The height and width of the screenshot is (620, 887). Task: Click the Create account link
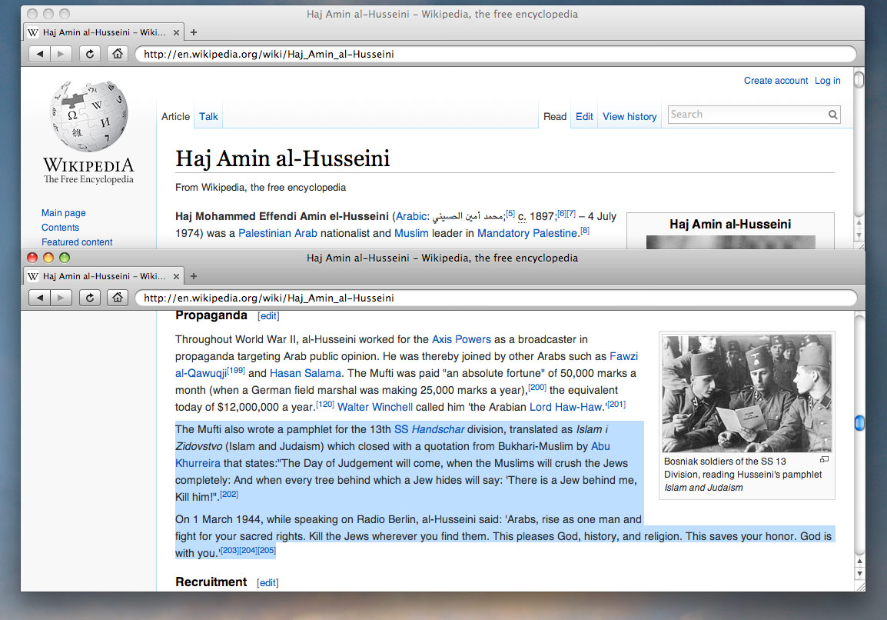[776, 81]
